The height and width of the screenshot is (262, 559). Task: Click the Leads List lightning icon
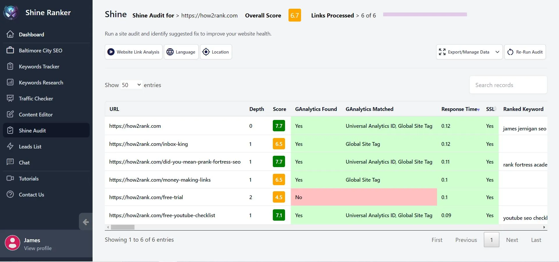pos(10,146)
